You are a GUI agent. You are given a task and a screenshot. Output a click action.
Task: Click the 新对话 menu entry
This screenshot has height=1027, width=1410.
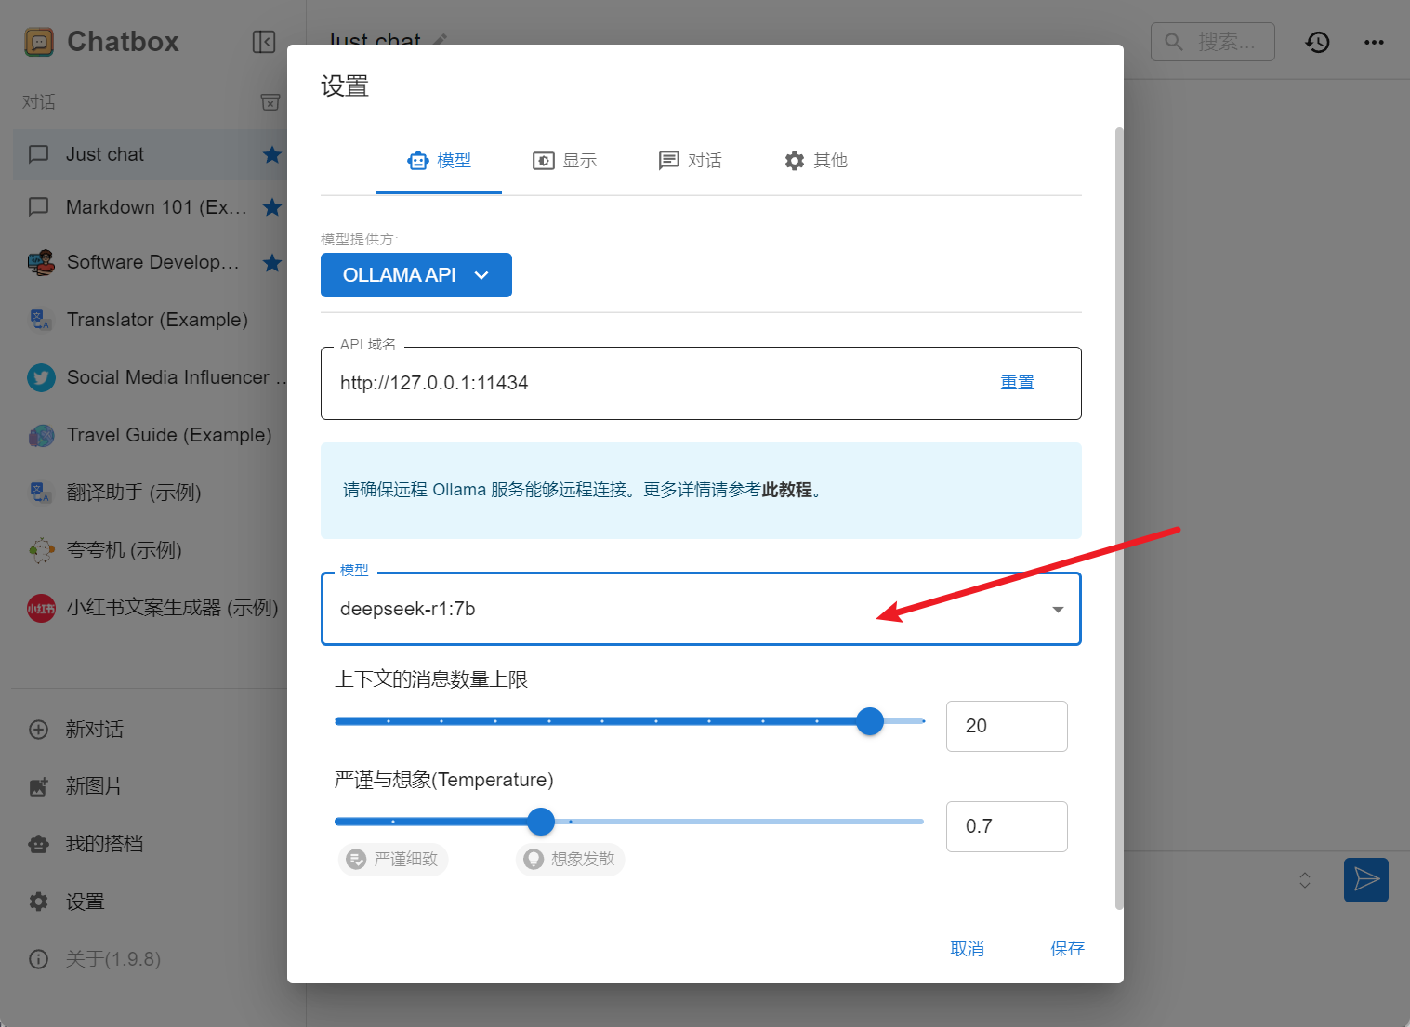(x=150, y=730)
